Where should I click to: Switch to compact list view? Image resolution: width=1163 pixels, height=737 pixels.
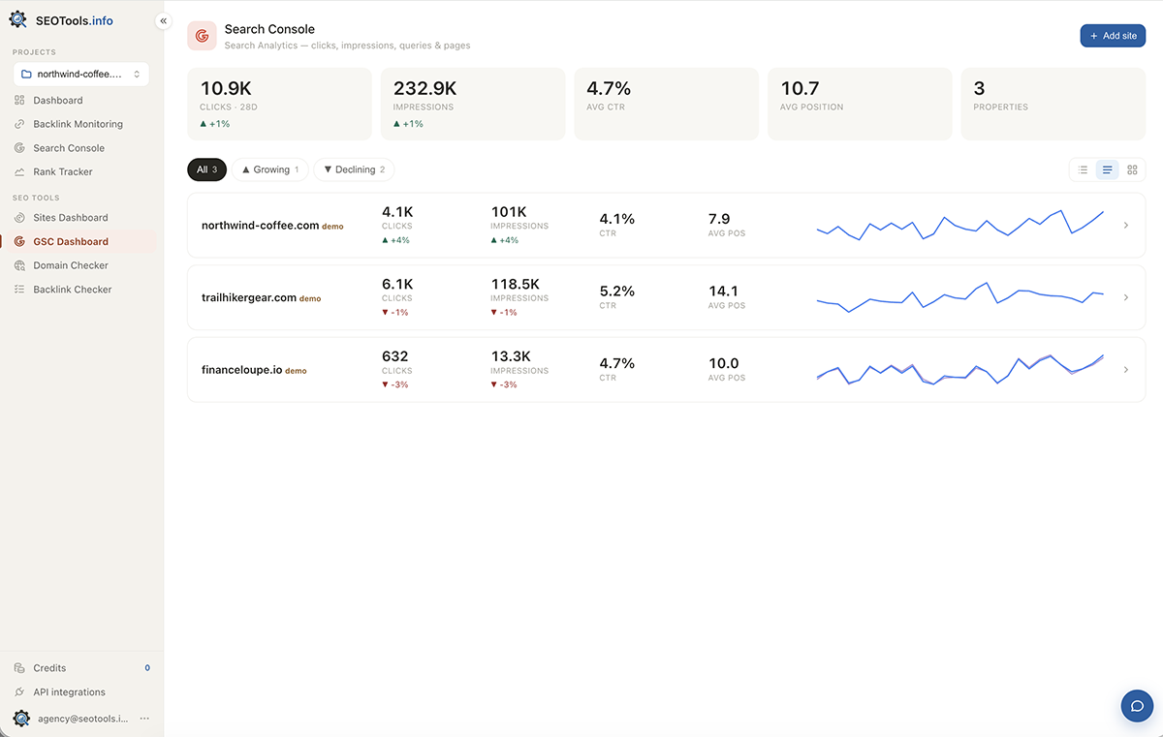pyautogui.click(x=1083, y=169)
